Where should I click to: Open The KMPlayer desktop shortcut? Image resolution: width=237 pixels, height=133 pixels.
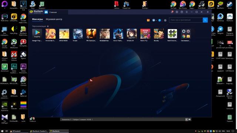[x=4, y=119]
